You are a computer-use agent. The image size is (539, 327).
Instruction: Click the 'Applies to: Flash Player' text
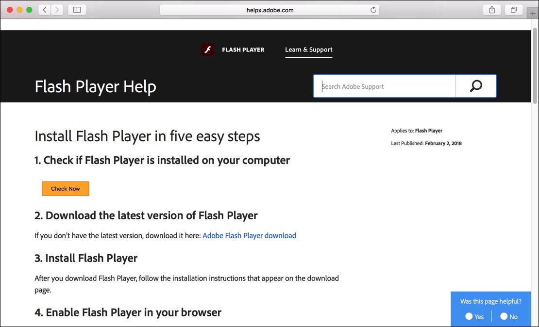tap(417, 131)
